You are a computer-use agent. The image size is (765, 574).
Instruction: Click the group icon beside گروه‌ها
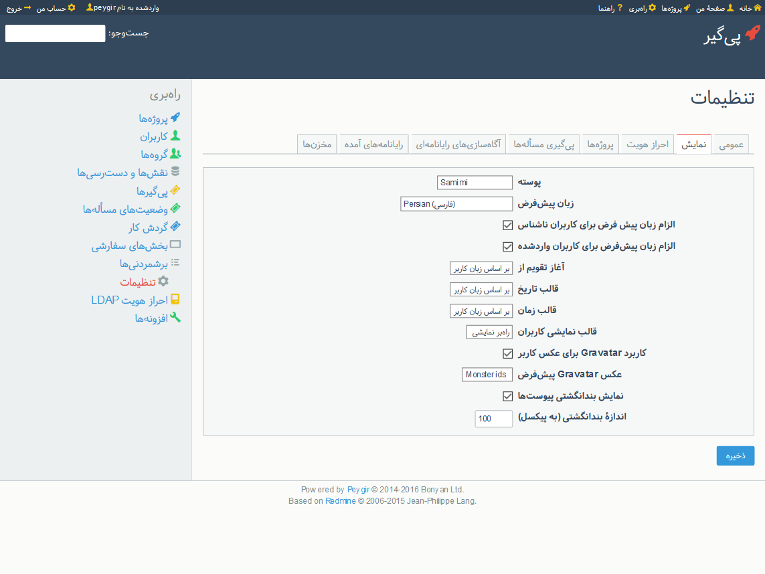(x=175, y=154)
